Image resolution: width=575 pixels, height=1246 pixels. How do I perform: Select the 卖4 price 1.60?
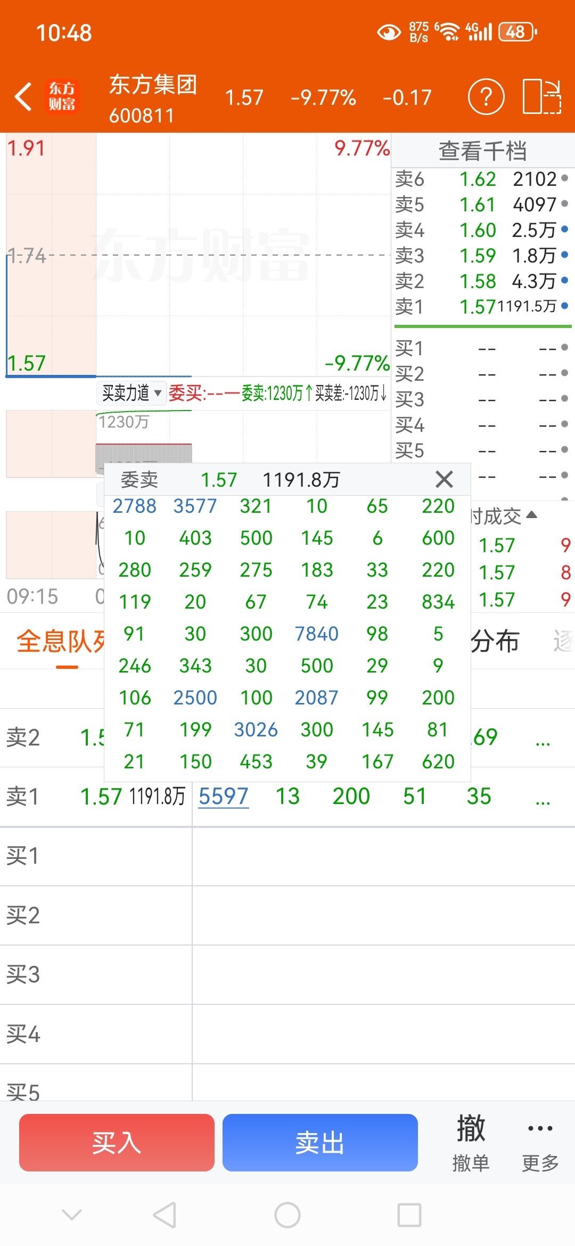click(478, 230)
